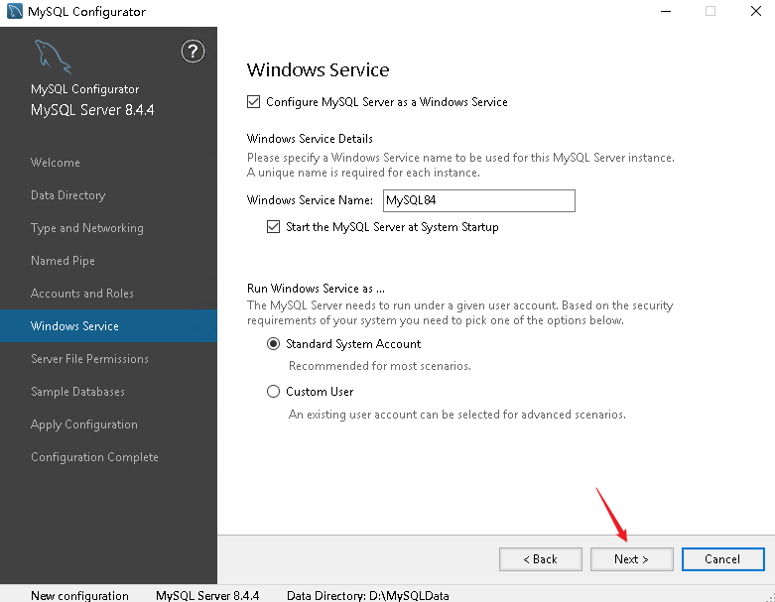Click the Windows Service Name input field
This screenshot has height=602, width=775.
[479, 200]
